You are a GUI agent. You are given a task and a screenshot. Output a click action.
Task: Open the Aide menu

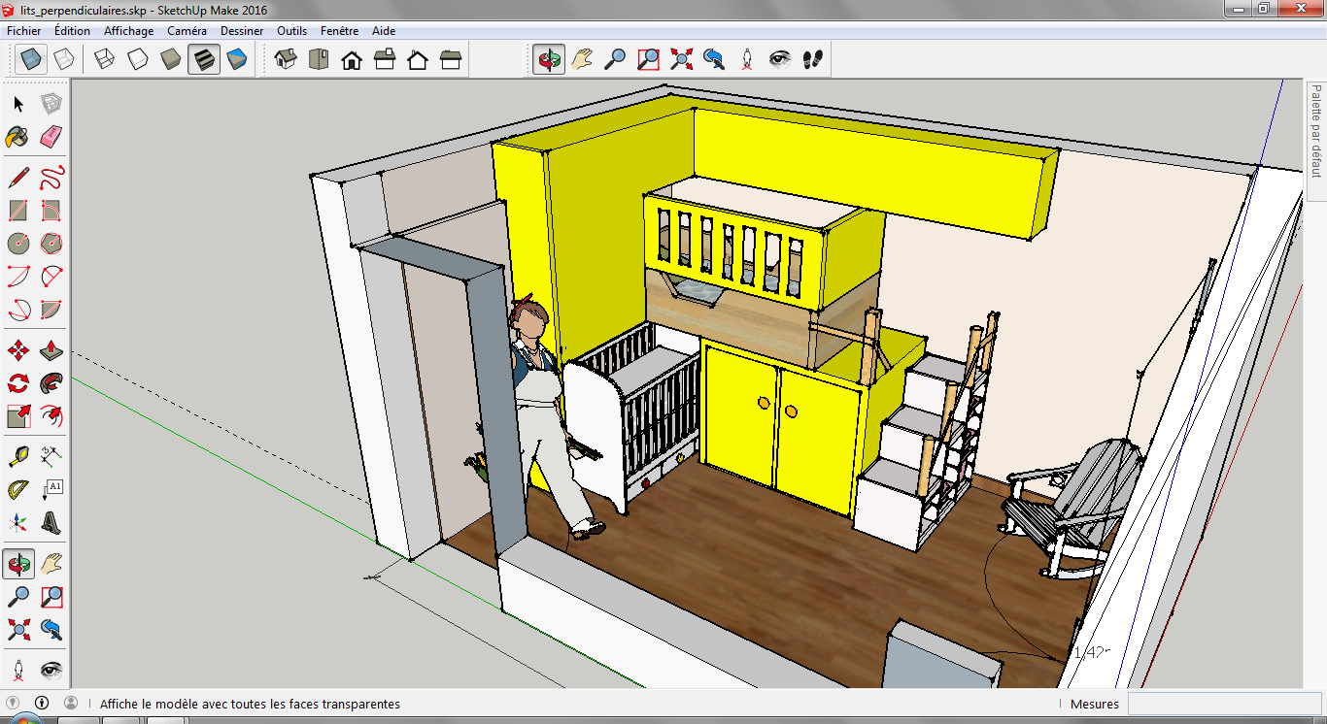pos(384,31)
